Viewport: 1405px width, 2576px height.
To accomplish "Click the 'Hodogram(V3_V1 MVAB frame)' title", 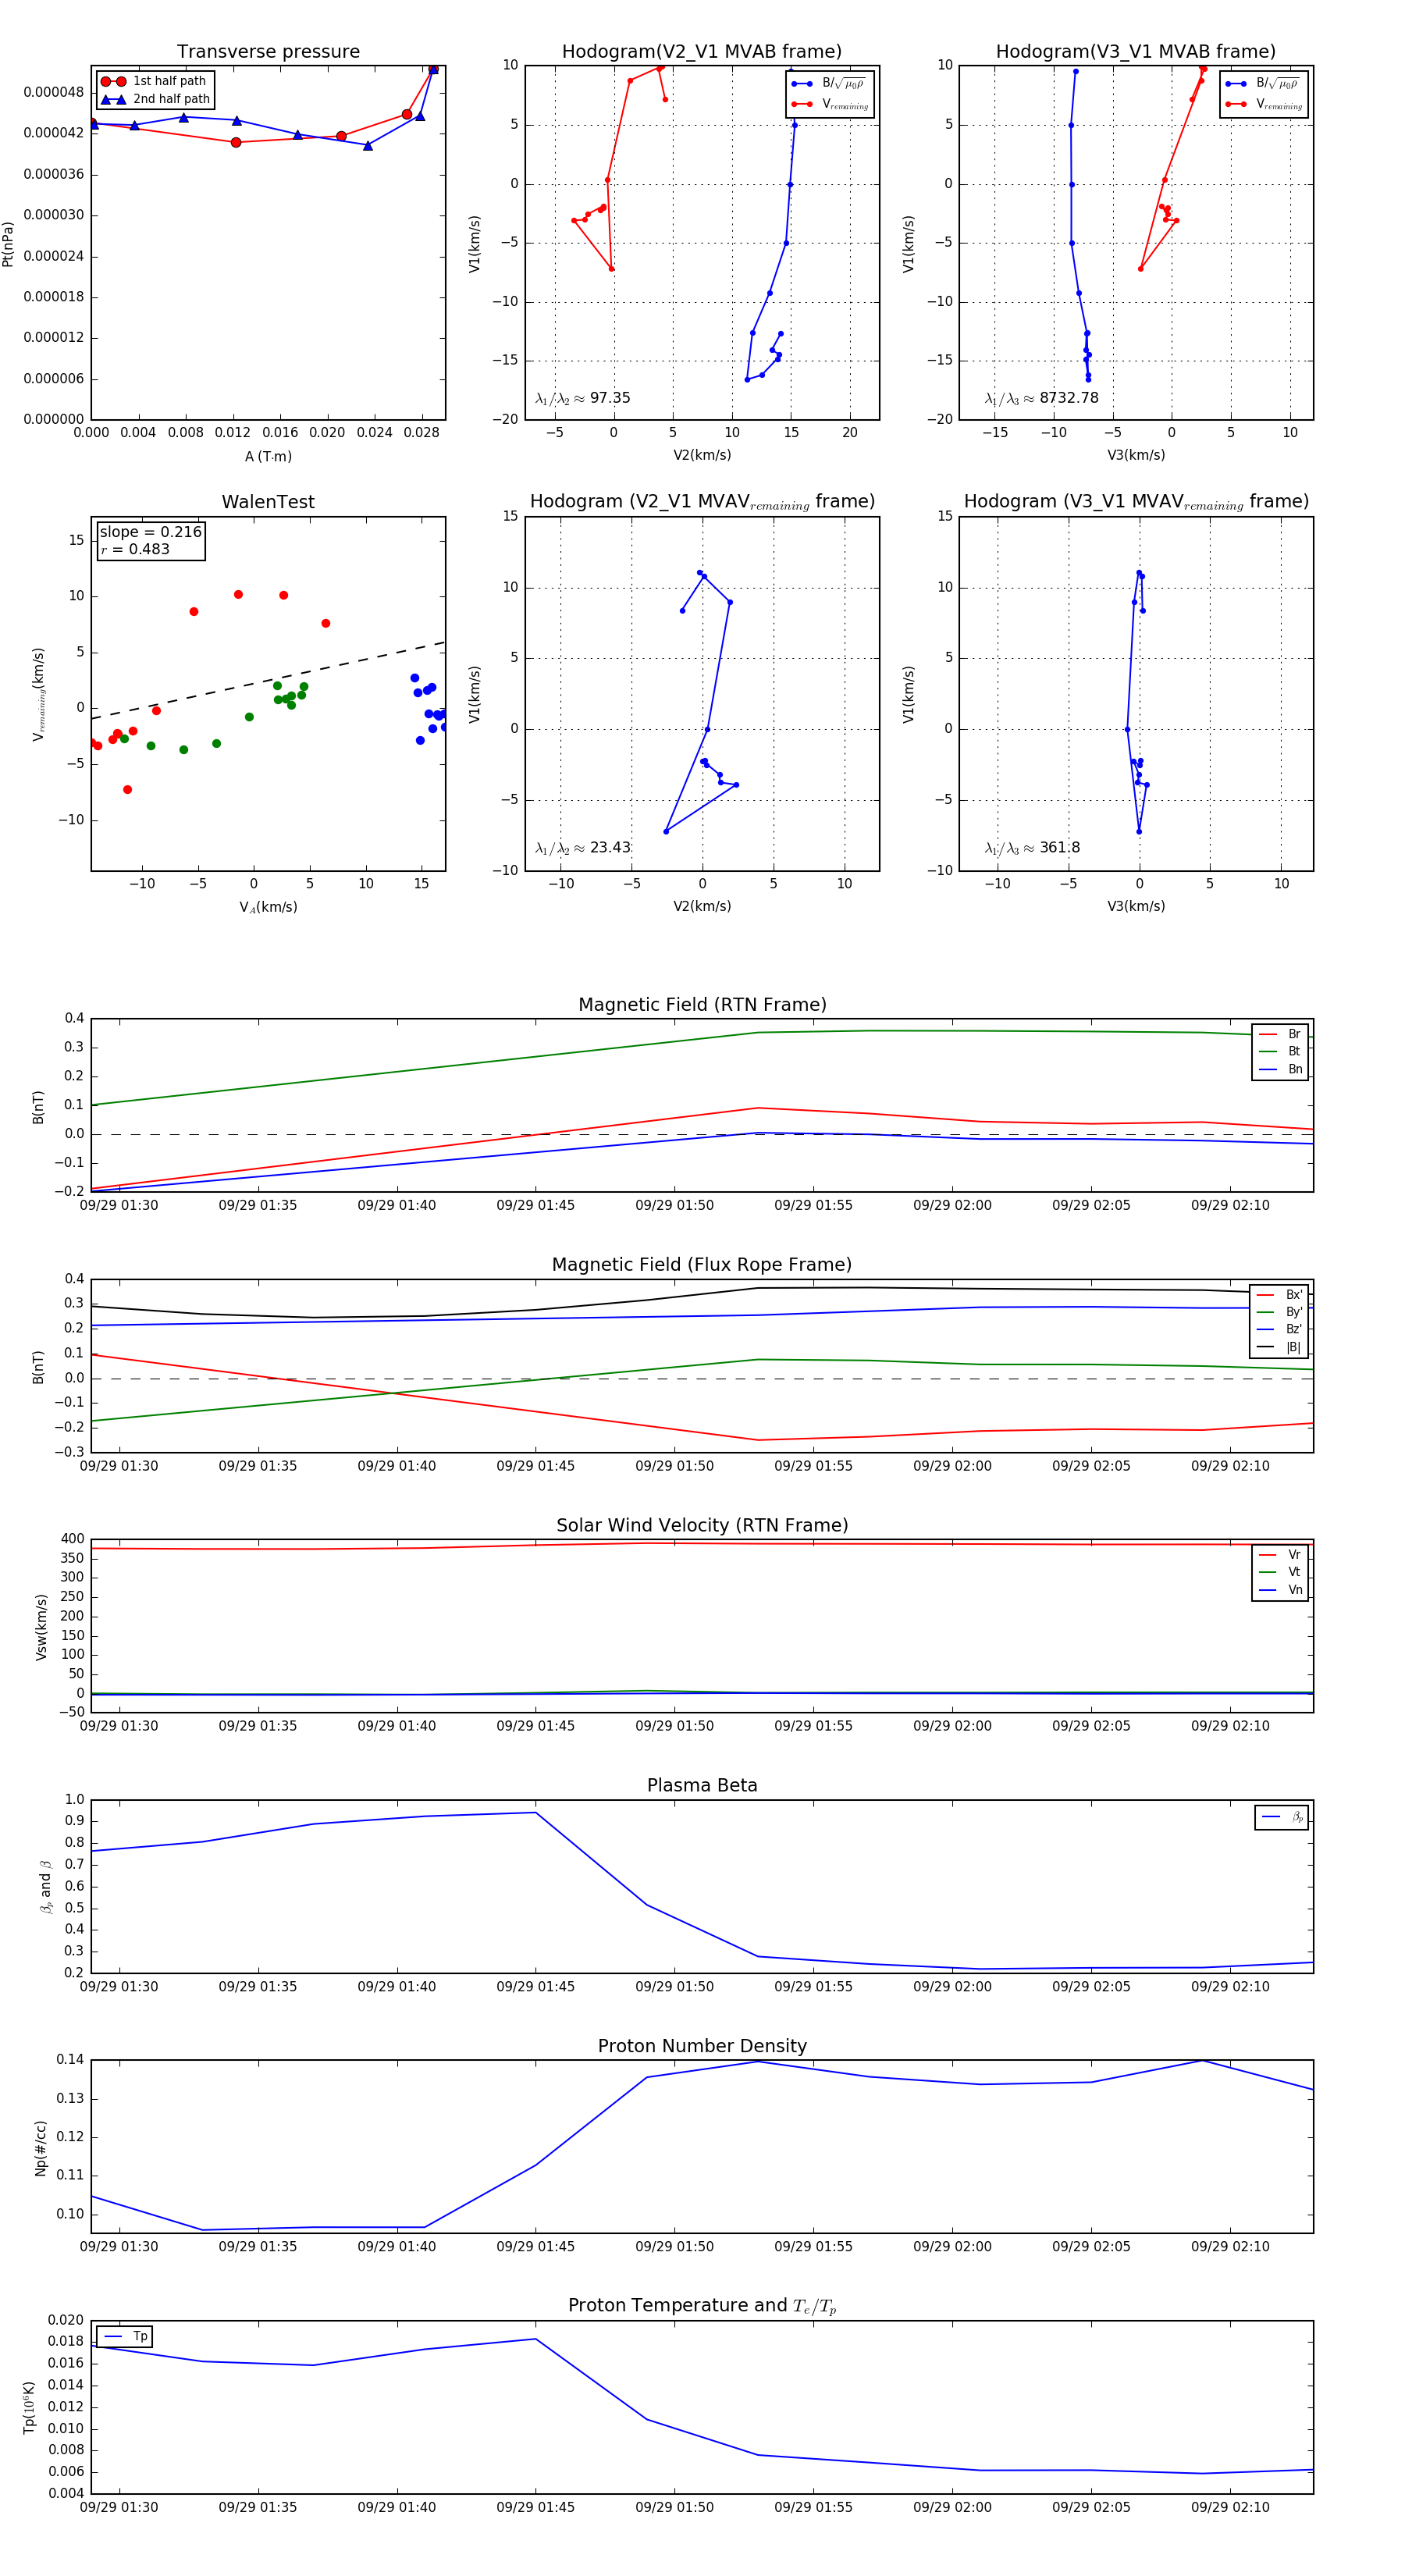I will tap(1136, 52).
